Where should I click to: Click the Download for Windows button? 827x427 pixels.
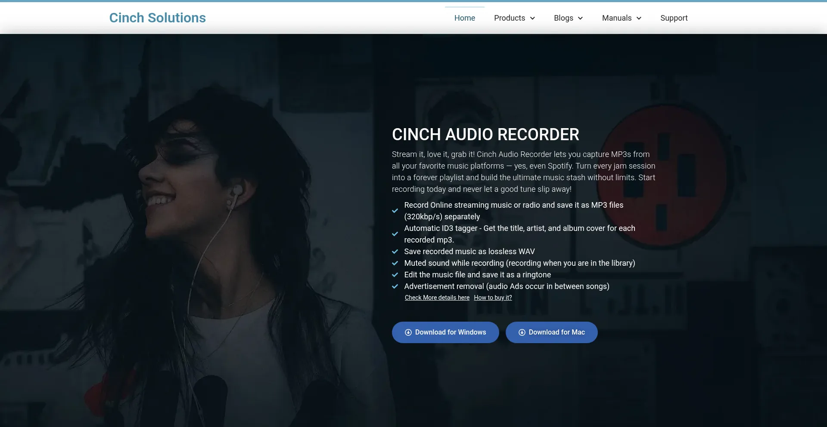[445, 332]
